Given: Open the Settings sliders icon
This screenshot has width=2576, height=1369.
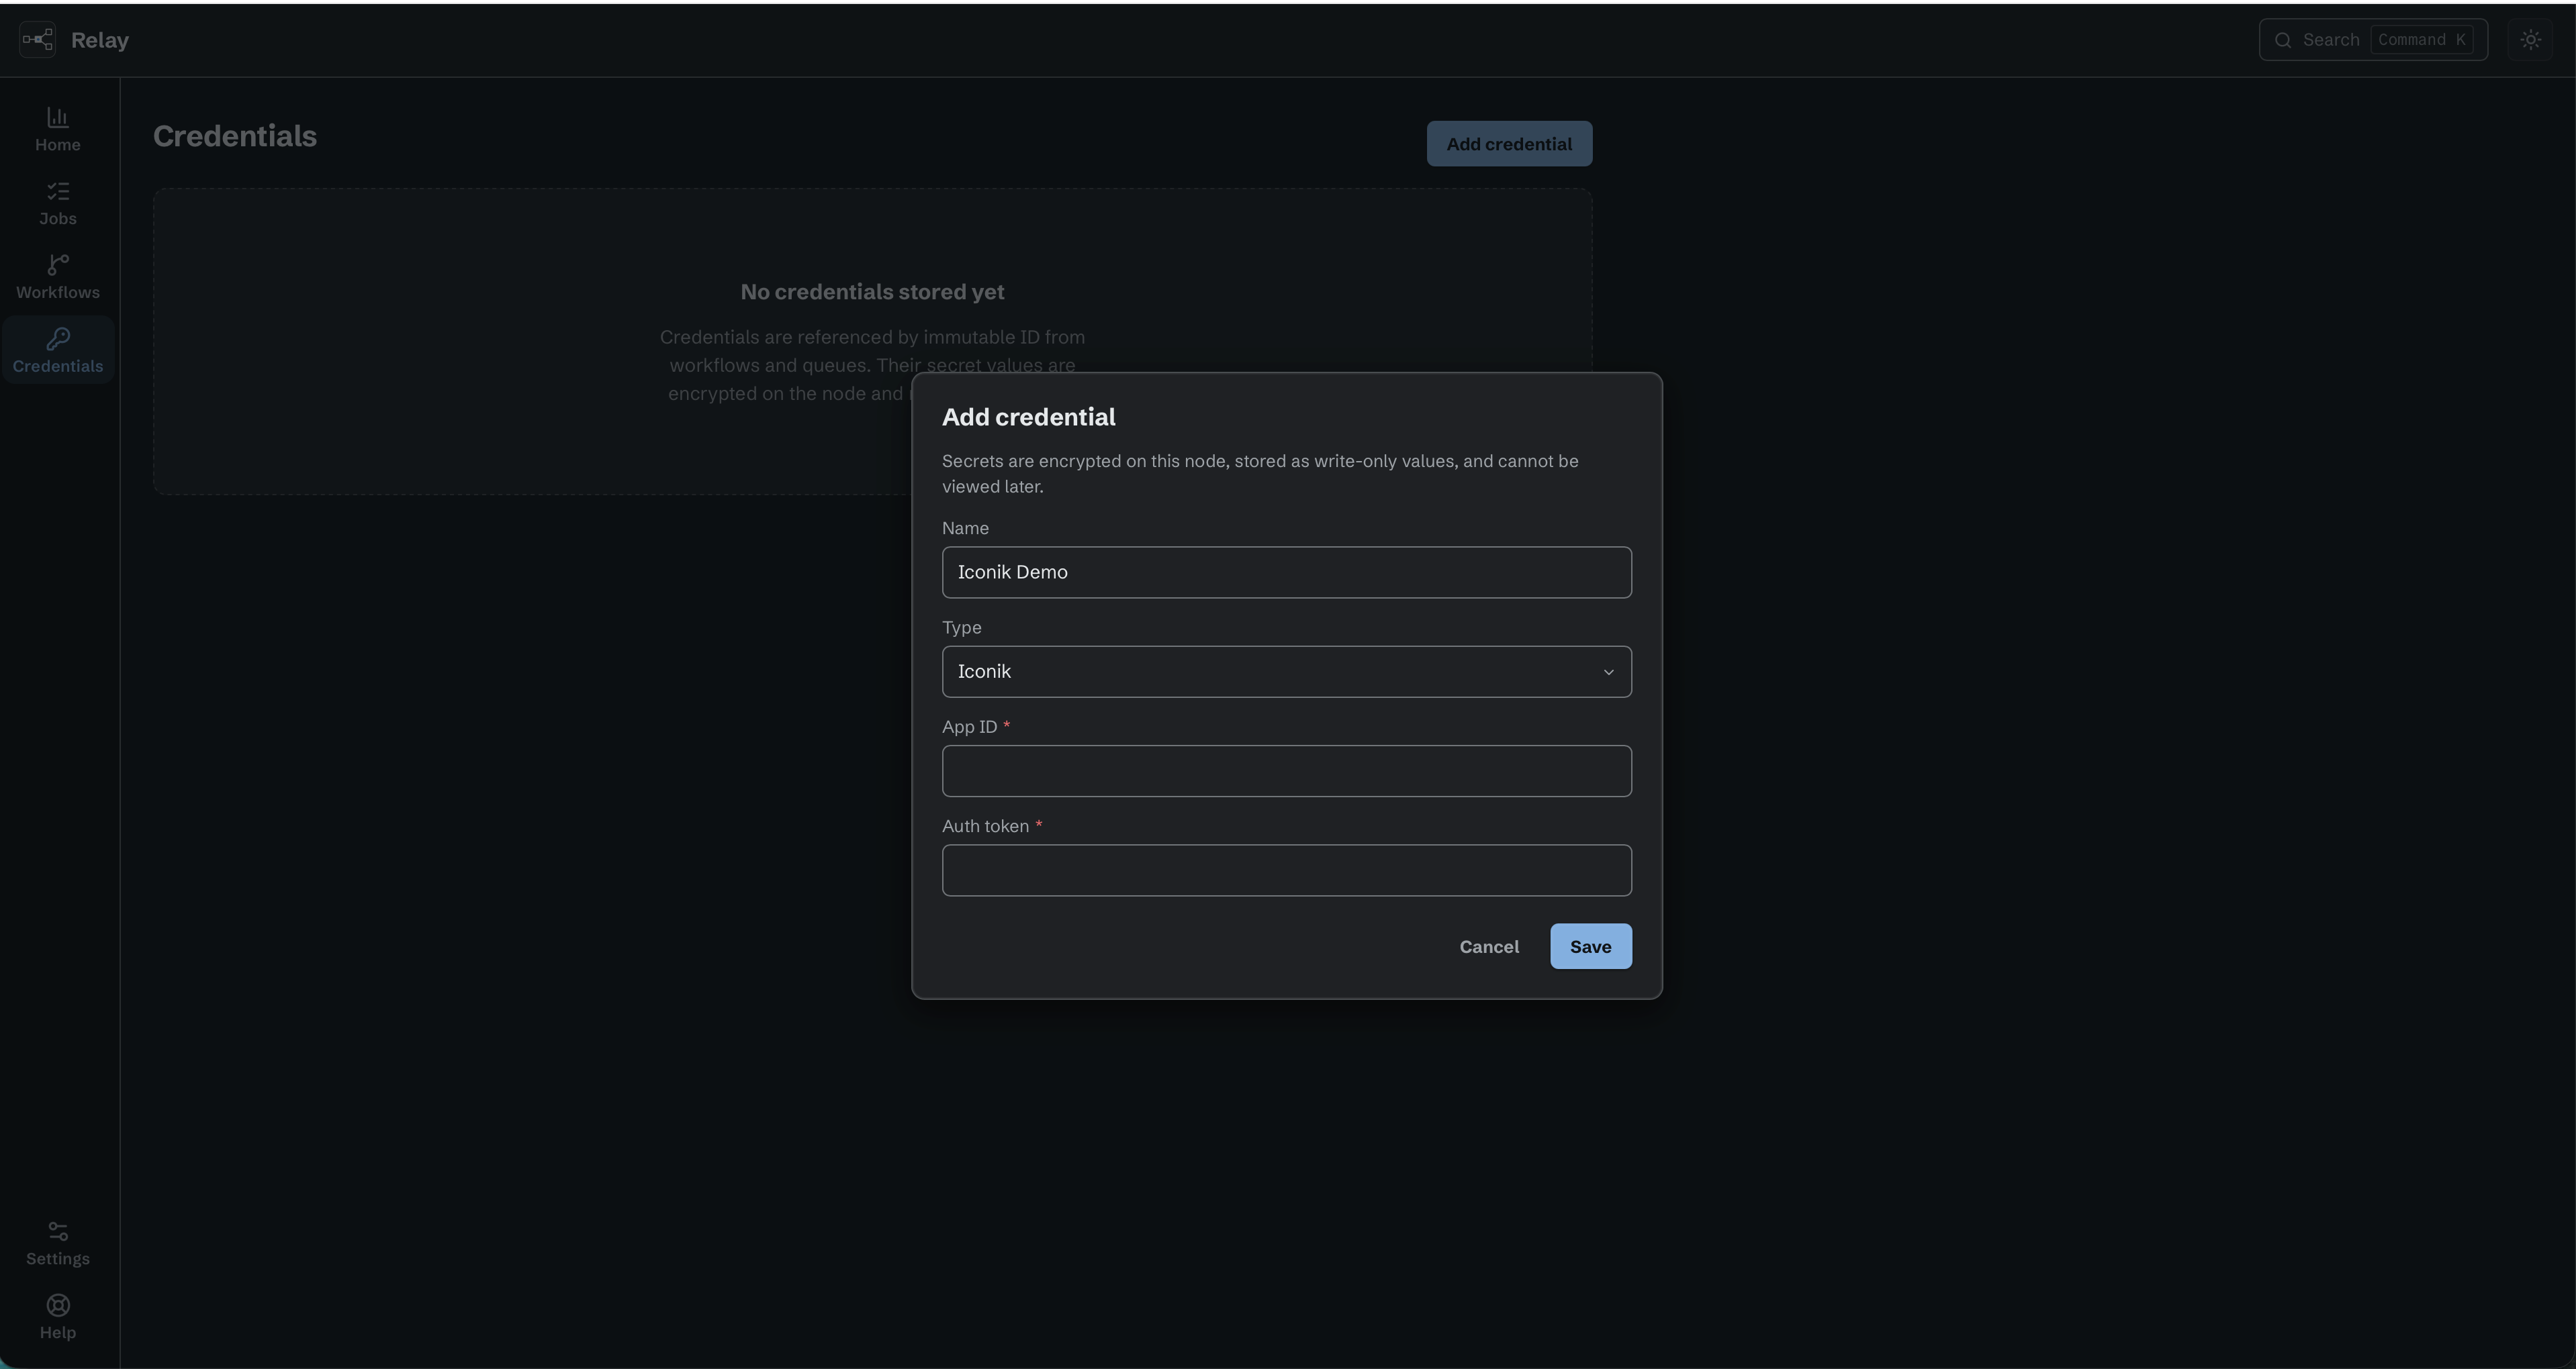Looking at the screenshot, I should click(x=58, y=1231).
